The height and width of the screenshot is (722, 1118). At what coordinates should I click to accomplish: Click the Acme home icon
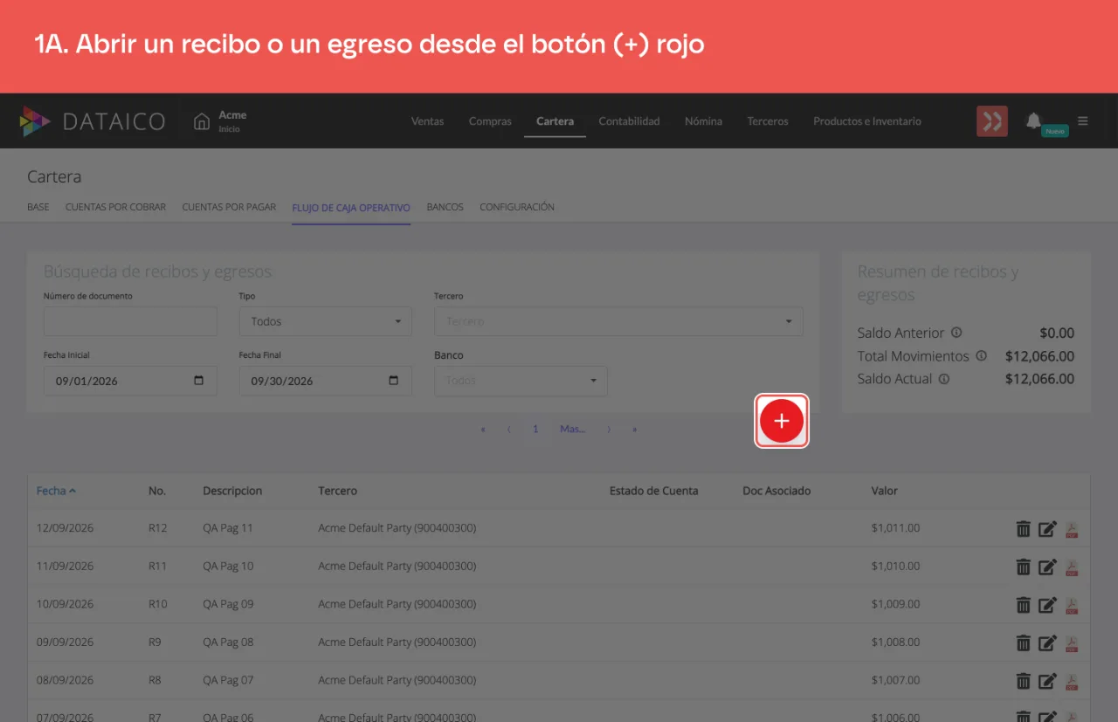(x=202, y=121)
